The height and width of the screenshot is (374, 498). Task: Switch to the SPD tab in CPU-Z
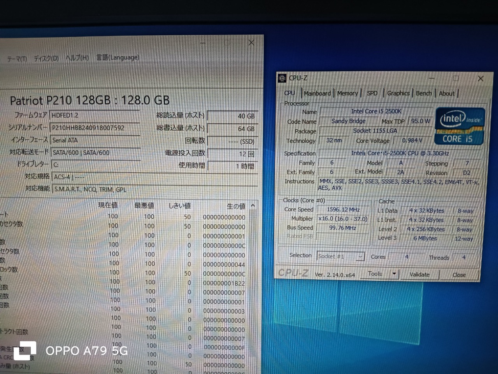pyautogui.click(x=372, y=93)
